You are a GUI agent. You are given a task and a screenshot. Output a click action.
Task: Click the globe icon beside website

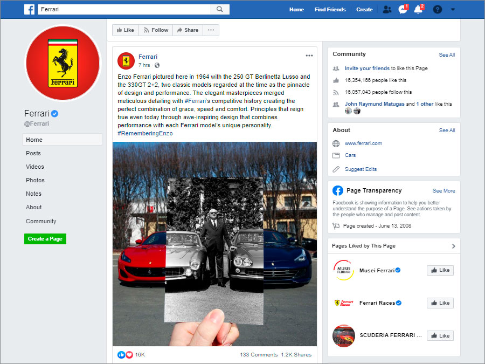(336, 143)
